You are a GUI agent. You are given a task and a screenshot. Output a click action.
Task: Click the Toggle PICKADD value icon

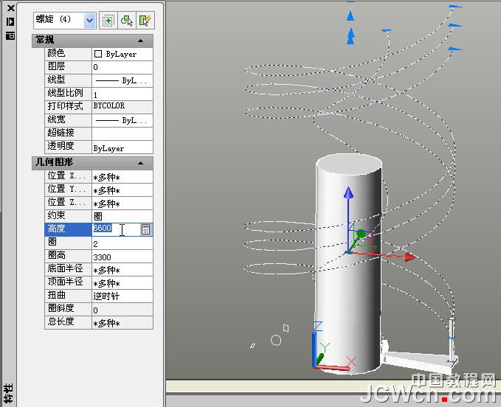[108, 21]
